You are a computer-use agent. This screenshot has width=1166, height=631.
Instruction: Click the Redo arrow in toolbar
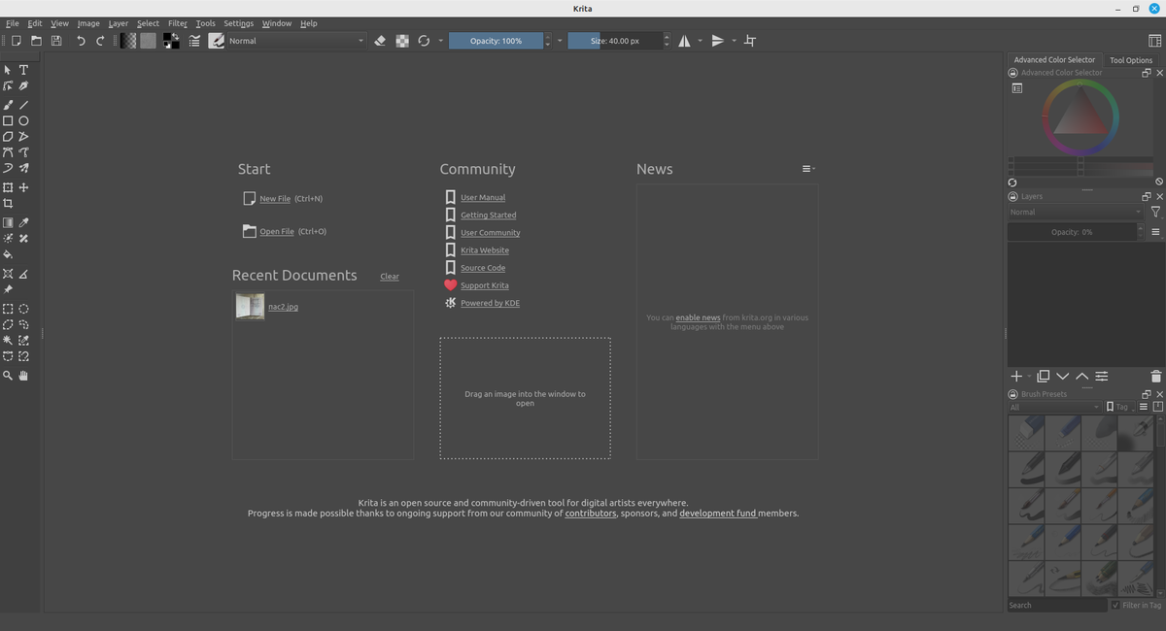click(100, 41)
